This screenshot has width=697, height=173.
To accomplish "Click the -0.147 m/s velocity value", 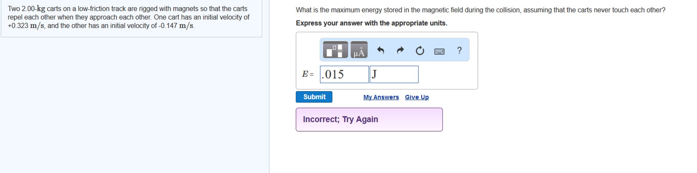I will (176, 26).
